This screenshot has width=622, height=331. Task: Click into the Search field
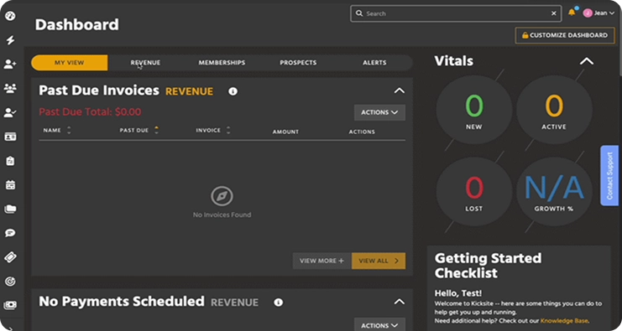click(x=456, y=13)
